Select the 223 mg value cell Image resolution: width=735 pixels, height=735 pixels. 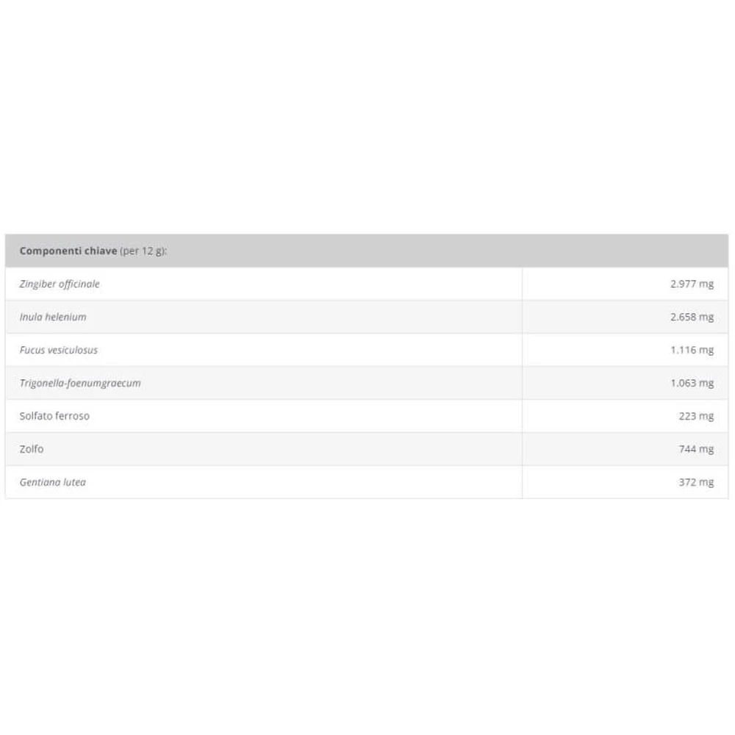[x=625, y=416]
